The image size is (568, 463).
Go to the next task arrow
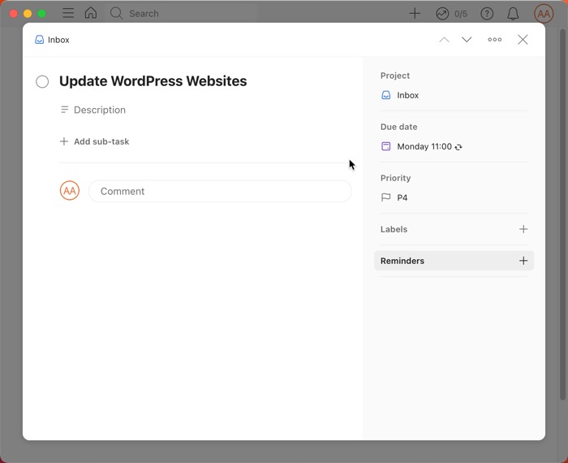click(467, 40)
